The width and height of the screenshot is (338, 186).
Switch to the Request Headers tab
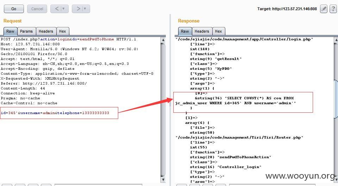46,31
